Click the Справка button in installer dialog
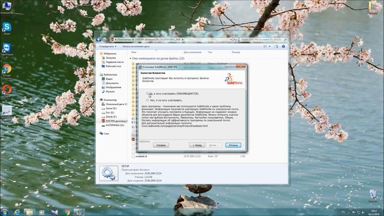The image size is (384, 216). (161, 145)
